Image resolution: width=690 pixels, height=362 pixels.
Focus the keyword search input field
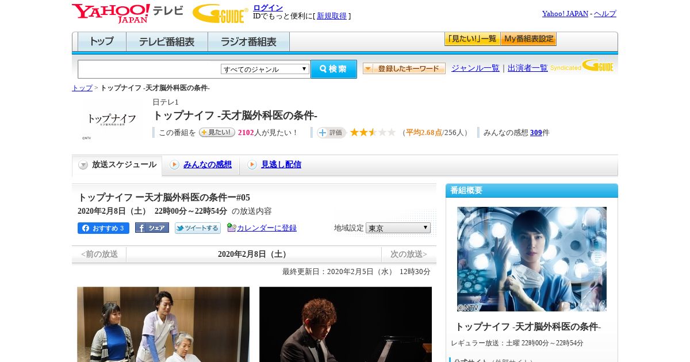pyautogui.click(x=149, y=69)
